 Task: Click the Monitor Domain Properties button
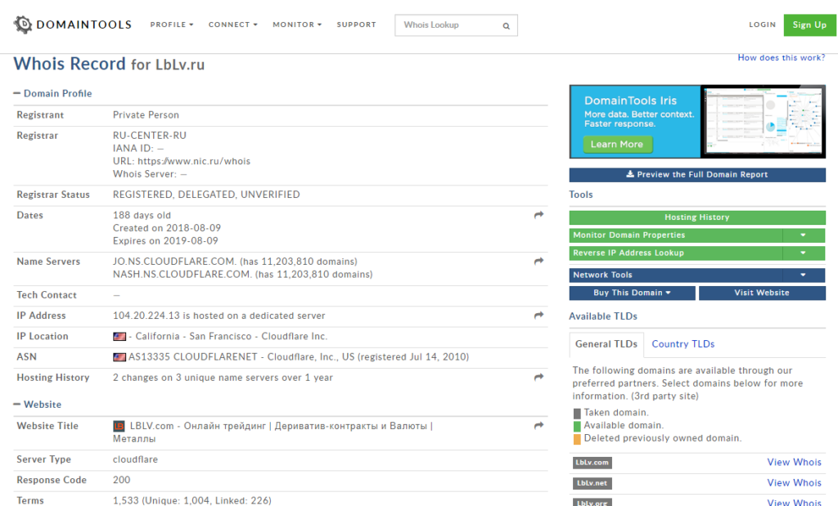pos(676,235)
